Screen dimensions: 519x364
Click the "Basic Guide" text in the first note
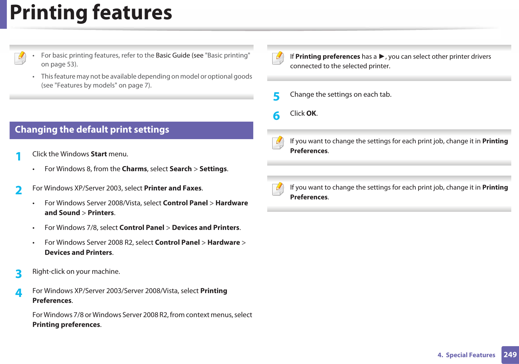tap(173, 55)
